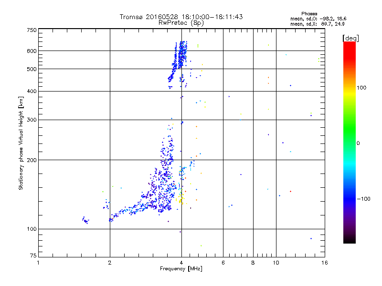The height and width of the screenshot is (286, 382).
Task: Select the 'mean, sd,O: -98.2, 18.6' line
Action: pos(318,19)
